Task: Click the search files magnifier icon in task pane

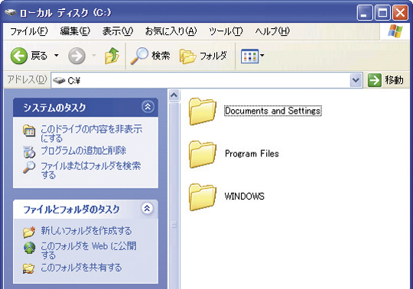Action: (29, 168)
